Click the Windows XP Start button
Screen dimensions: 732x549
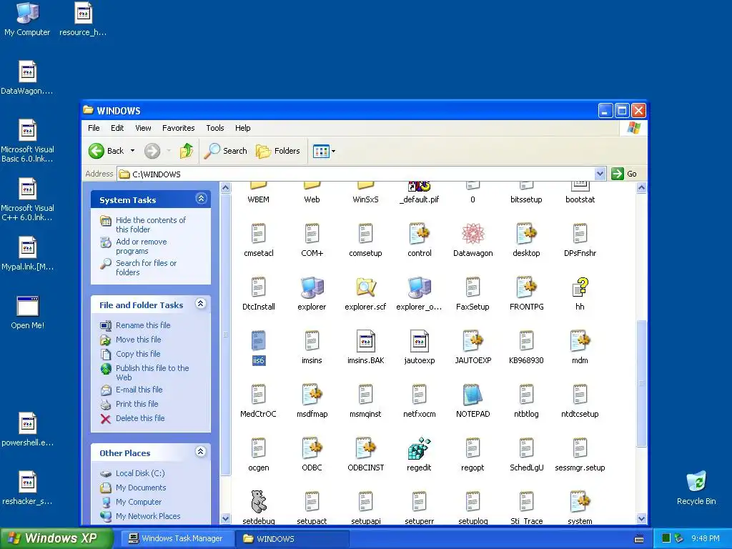coord(56,538)
